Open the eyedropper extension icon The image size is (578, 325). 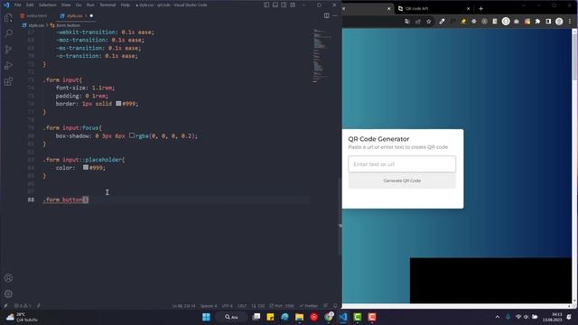click(x=442, y=22)
